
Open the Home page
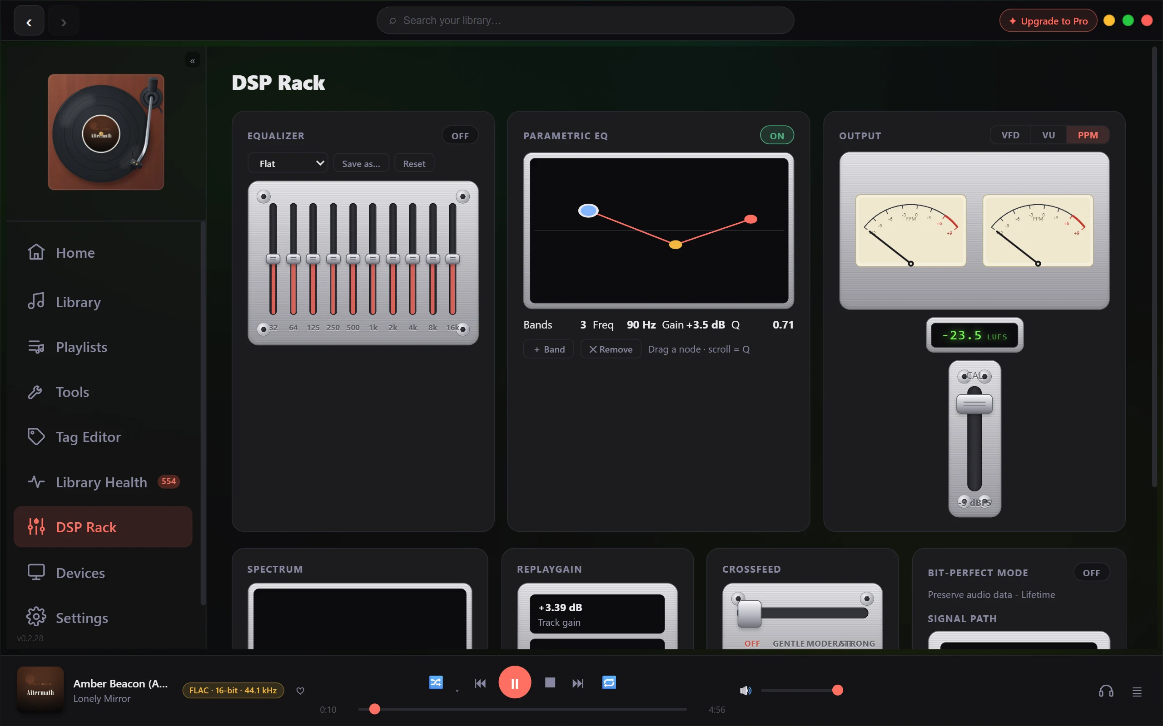coord(103,253)
